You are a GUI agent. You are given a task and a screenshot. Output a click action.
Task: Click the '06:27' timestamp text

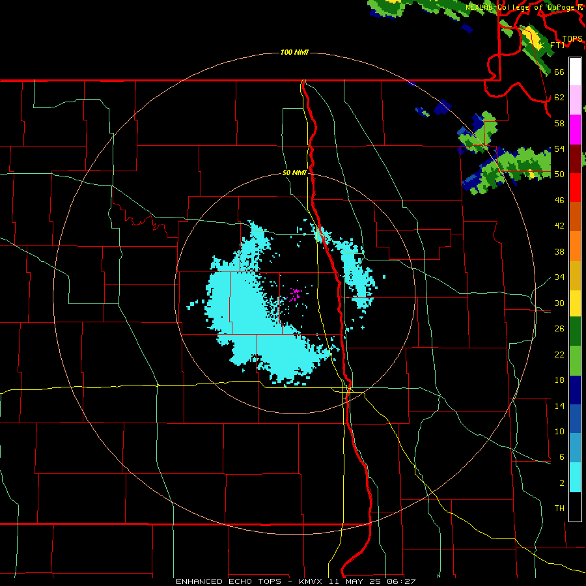[x=402, y=581]
